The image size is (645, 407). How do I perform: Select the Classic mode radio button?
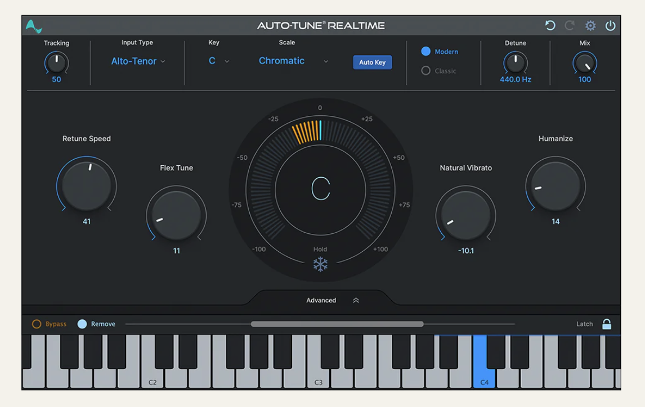(x=425, y=71)
